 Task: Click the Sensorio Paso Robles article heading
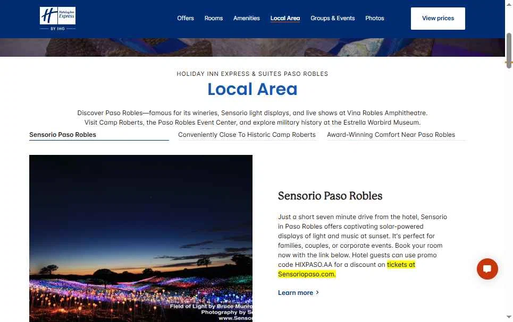point(330,196)
